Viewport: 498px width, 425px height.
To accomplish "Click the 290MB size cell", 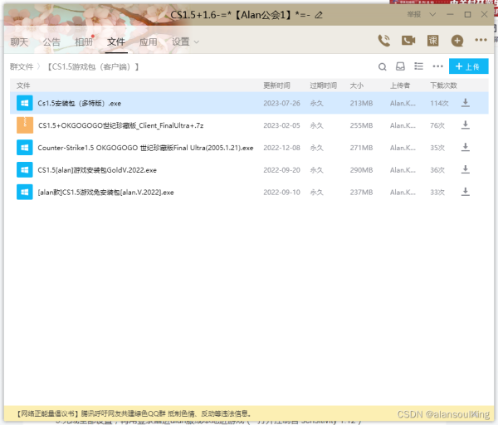I will point(361,170).
